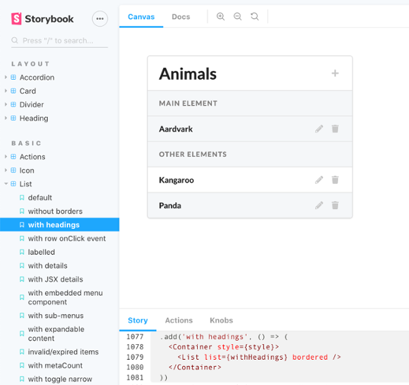Edit the Panda row

pos(319,205)
